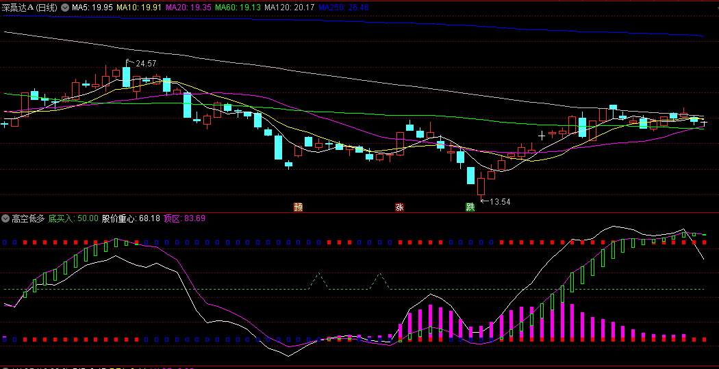The width and height of the screenshot is (719, 369).
Task: Click the 底买入: 50.00 value
Action: click(x=73, y=218)
